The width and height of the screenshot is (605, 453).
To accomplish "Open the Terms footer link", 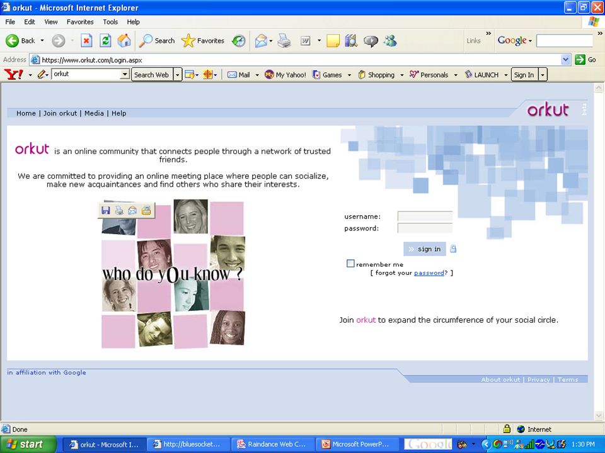I will (568, 379).
